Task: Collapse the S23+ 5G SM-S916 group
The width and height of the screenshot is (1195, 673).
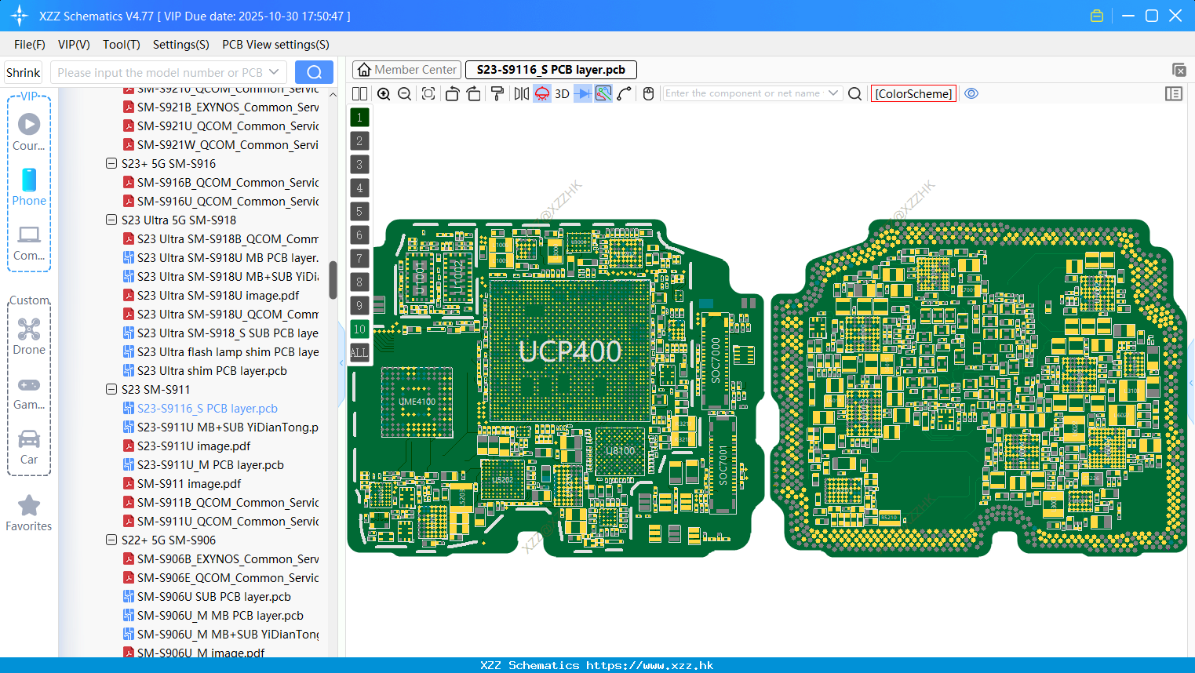Action: (x=111, y=164)
